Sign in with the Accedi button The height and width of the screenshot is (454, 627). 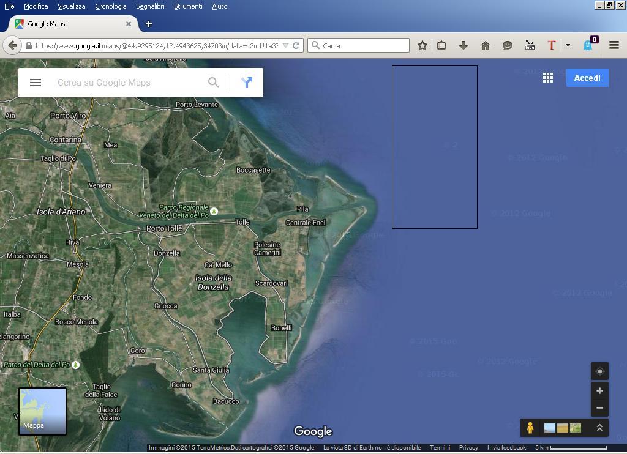pos(587,78)
